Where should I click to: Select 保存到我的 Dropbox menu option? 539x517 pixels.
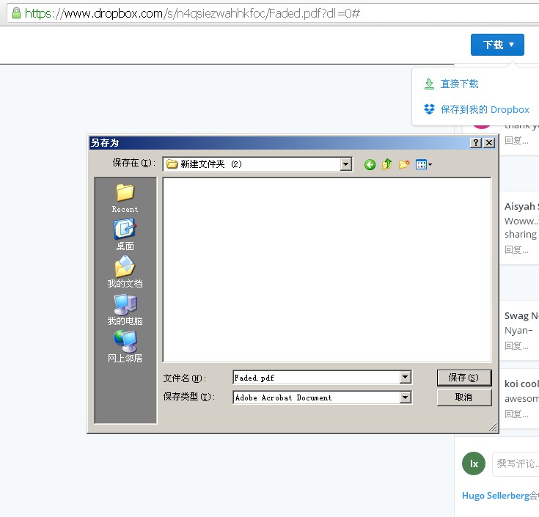[x=484, y=109]
